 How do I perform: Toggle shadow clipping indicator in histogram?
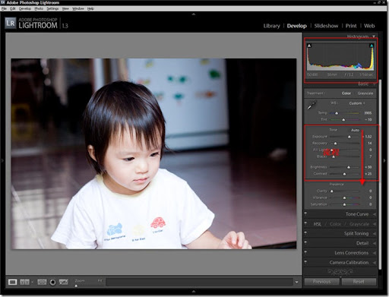click(309, 46)
